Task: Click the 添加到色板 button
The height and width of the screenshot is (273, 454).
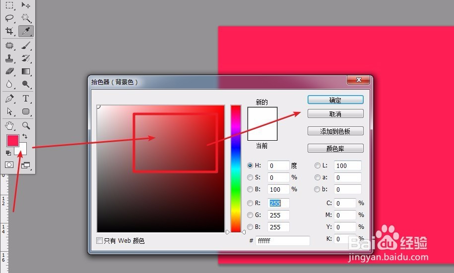Action: coord(335,131)
